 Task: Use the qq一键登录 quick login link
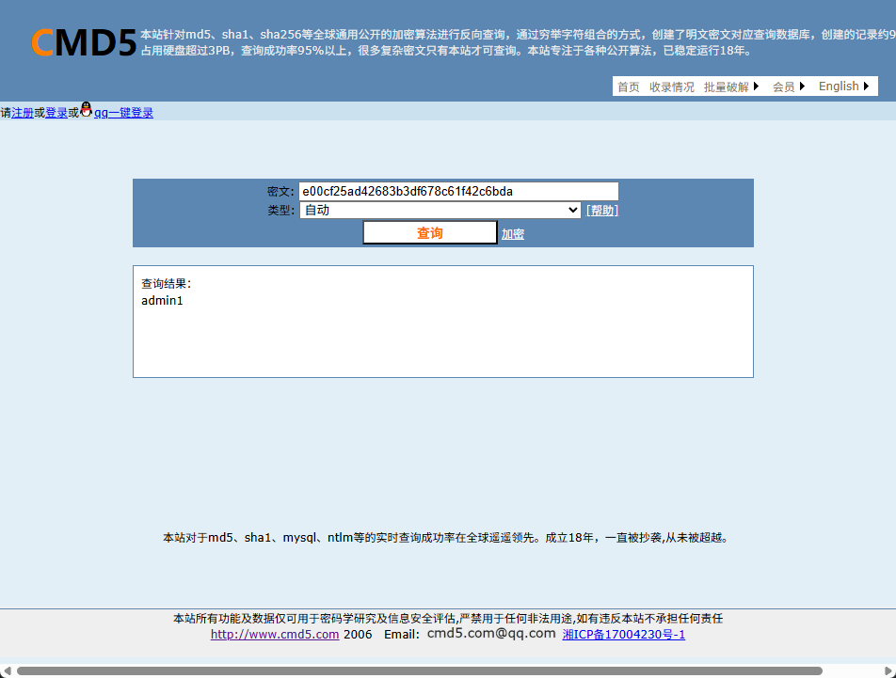tap(123, 112)
